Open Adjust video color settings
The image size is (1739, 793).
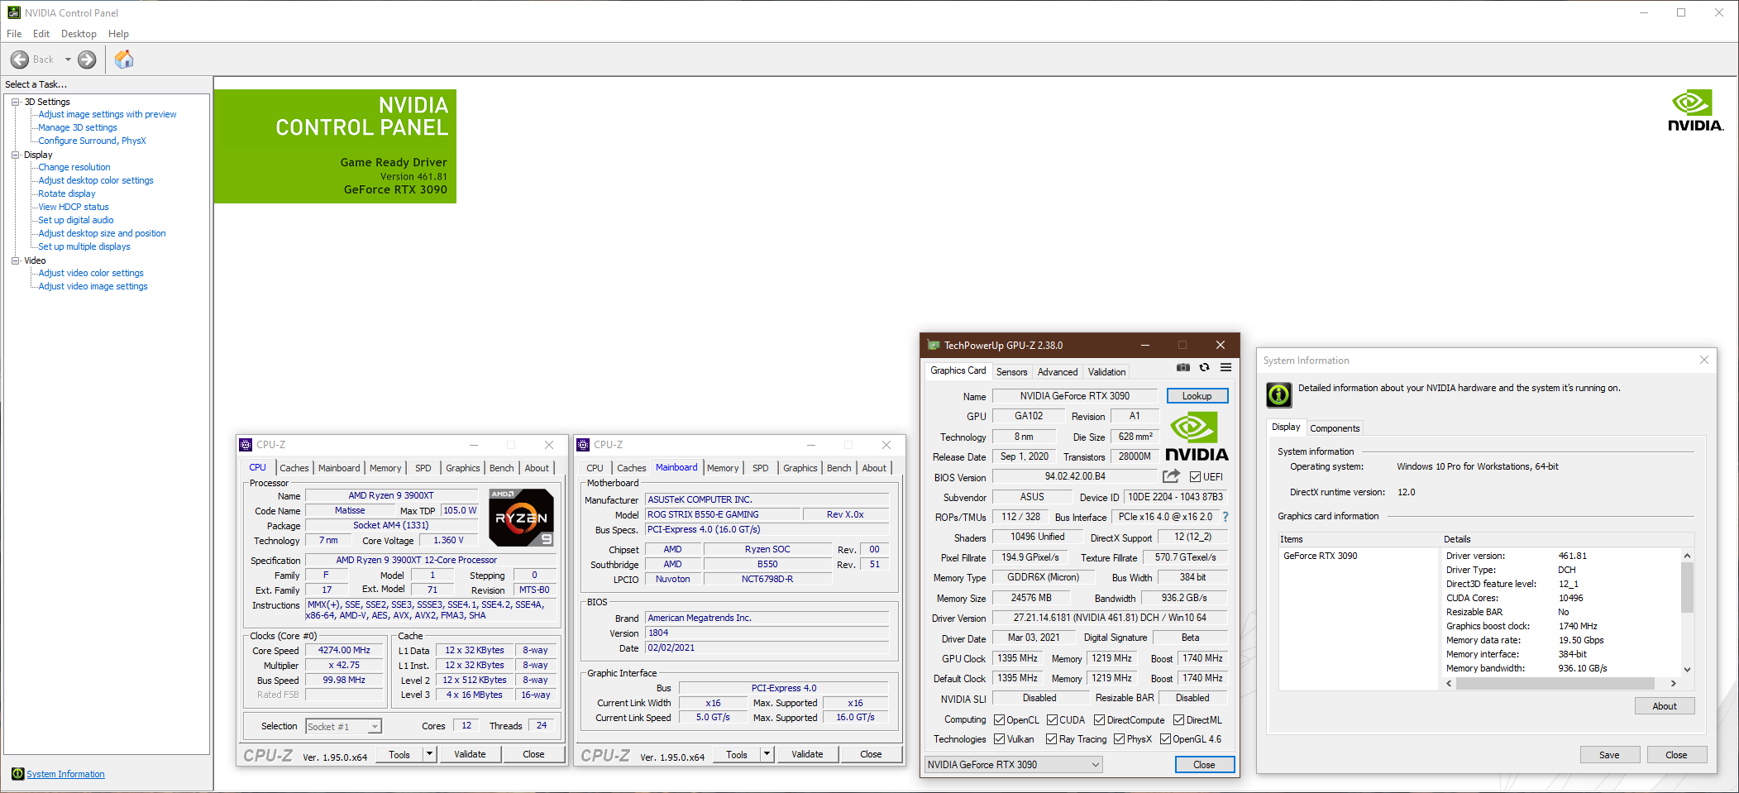[x=91, y=273]
